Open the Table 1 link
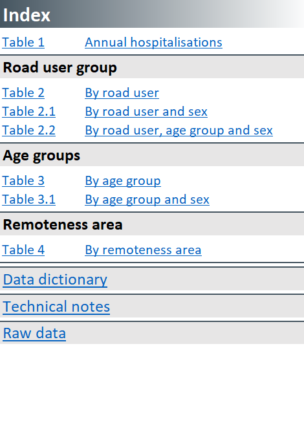 click(x=23, y=43)
